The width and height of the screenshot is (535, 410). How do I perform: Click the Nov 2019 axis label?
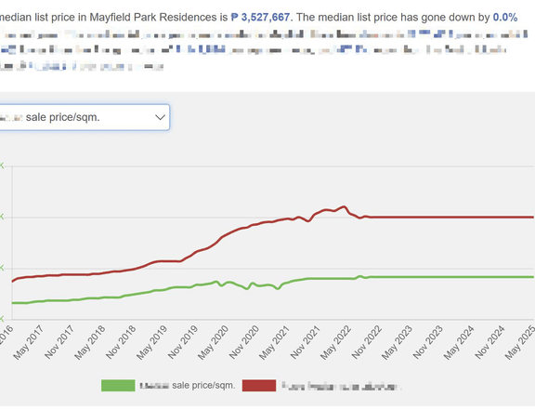coord(183,342)
